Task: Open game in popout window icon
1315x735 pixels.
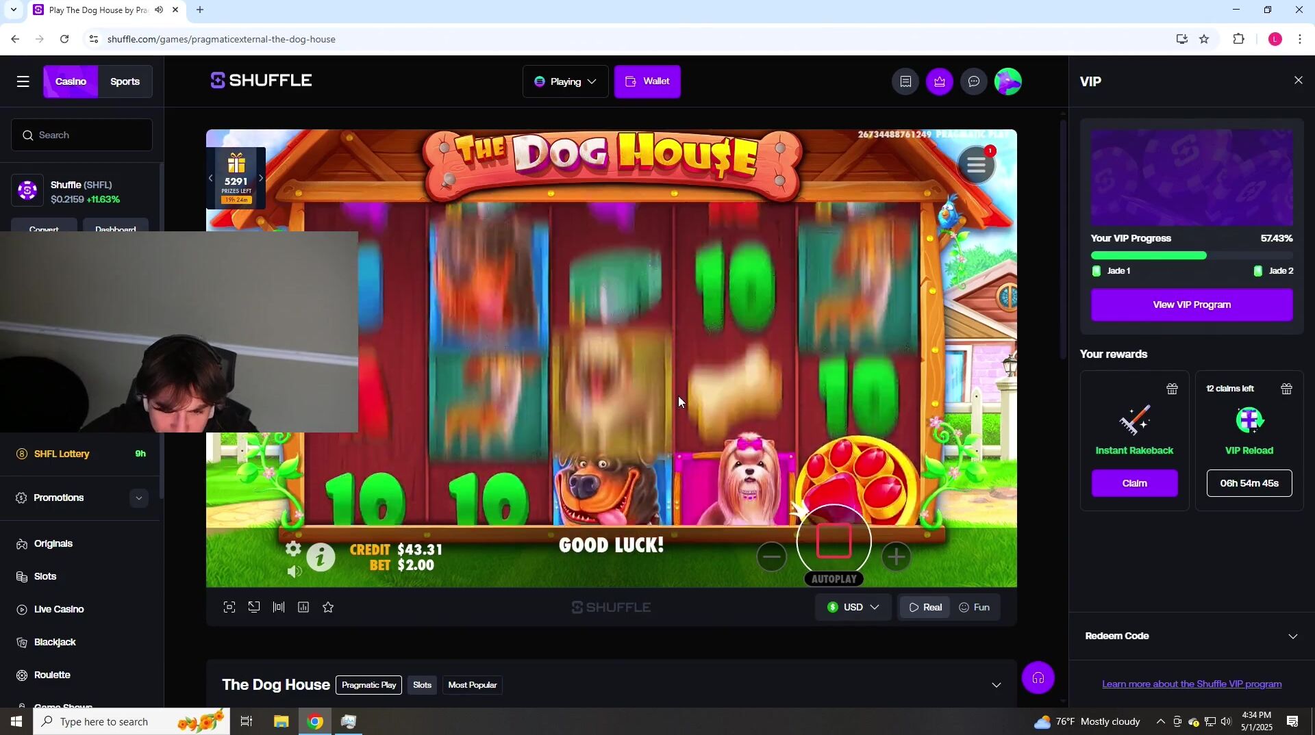Action: click(254, 607)
